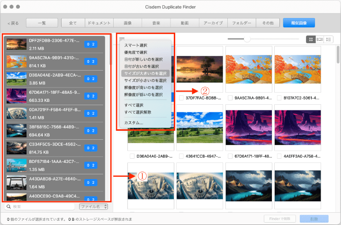
Task: Tick checkbox for 4AEFF3A0-A758 image
Action: click(x=279, y=156)
